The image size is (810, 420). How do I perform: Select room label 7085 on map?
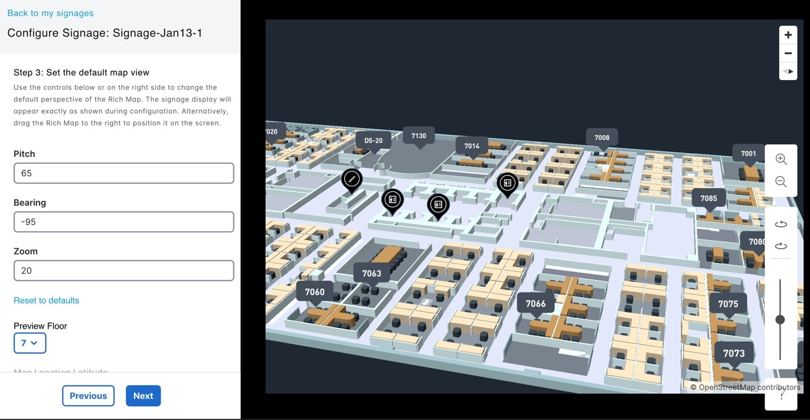pyautogui.click(x=709, y=199)
